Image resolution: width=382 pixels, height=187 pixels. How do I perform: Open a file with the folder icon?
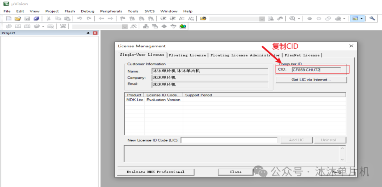click(x=18, y=18)
